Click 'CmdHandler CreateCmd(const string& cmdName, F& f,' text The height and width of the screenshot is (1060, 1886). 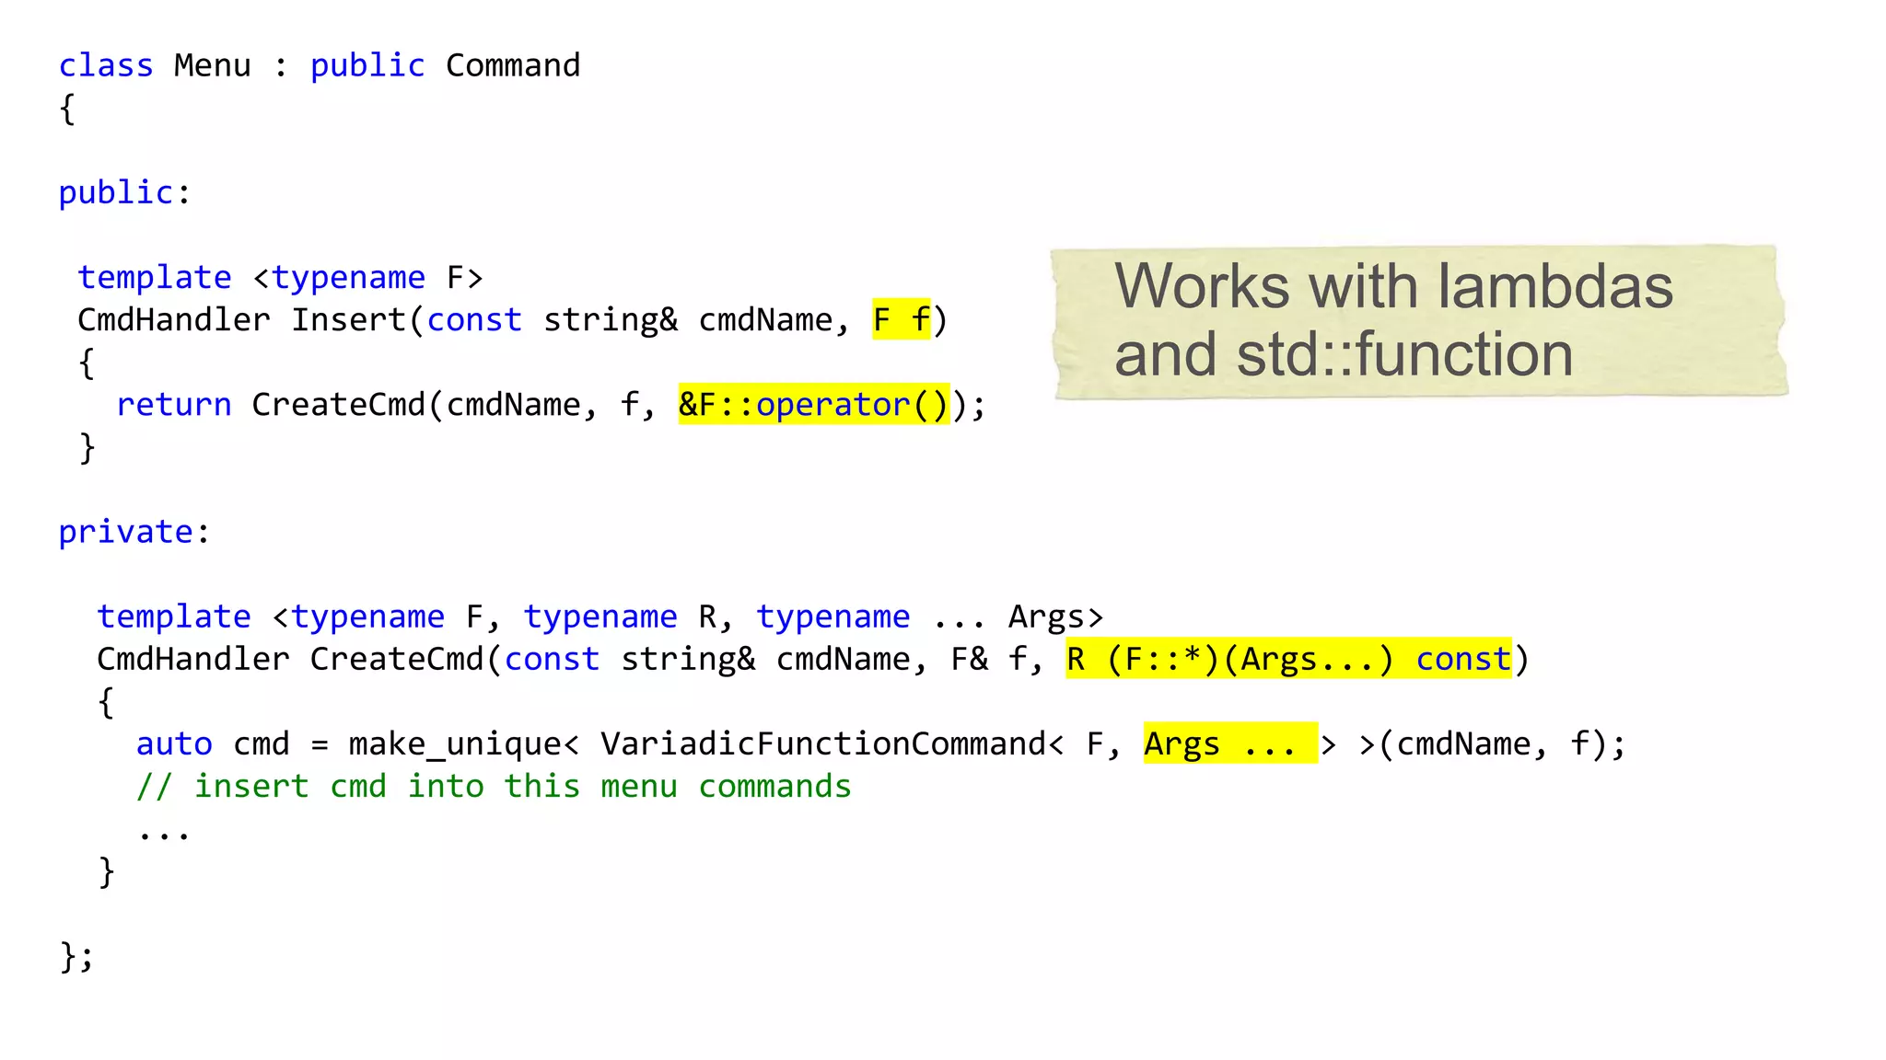tap(571, 659)
